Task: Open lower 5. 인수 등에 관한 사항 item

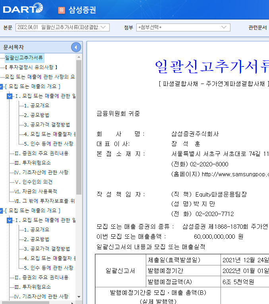Action: [48, 268]
